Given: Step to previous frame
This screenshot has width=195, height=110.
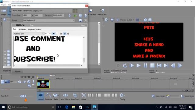Looking at the screenshot, I should (173, 65).
